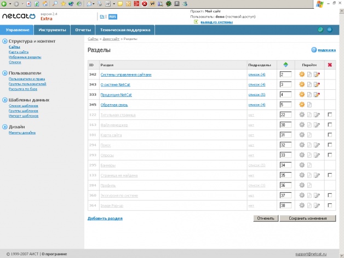
Task: Check delete box for Титульная страница row
Action: (329, 114)
